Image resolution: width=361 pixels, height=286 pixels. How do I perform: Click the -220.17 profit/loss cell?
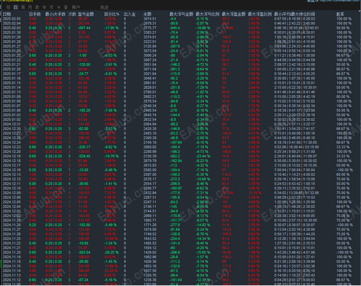84,147
